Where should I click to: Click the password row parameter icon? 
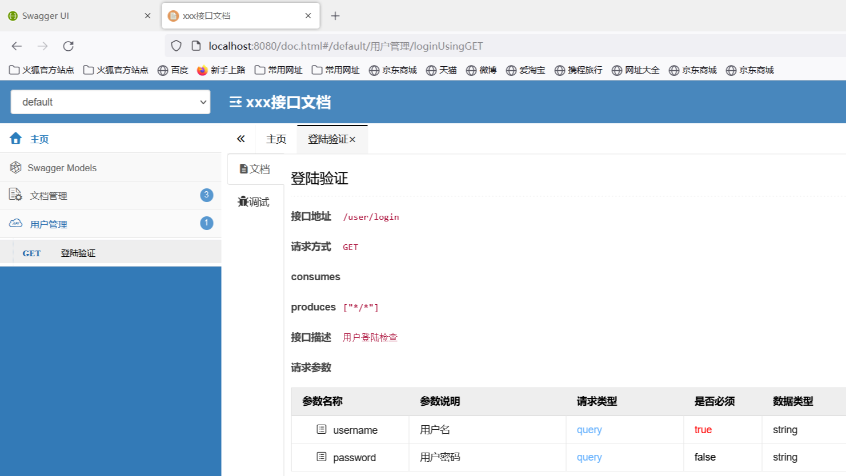[x=322, y=457]
